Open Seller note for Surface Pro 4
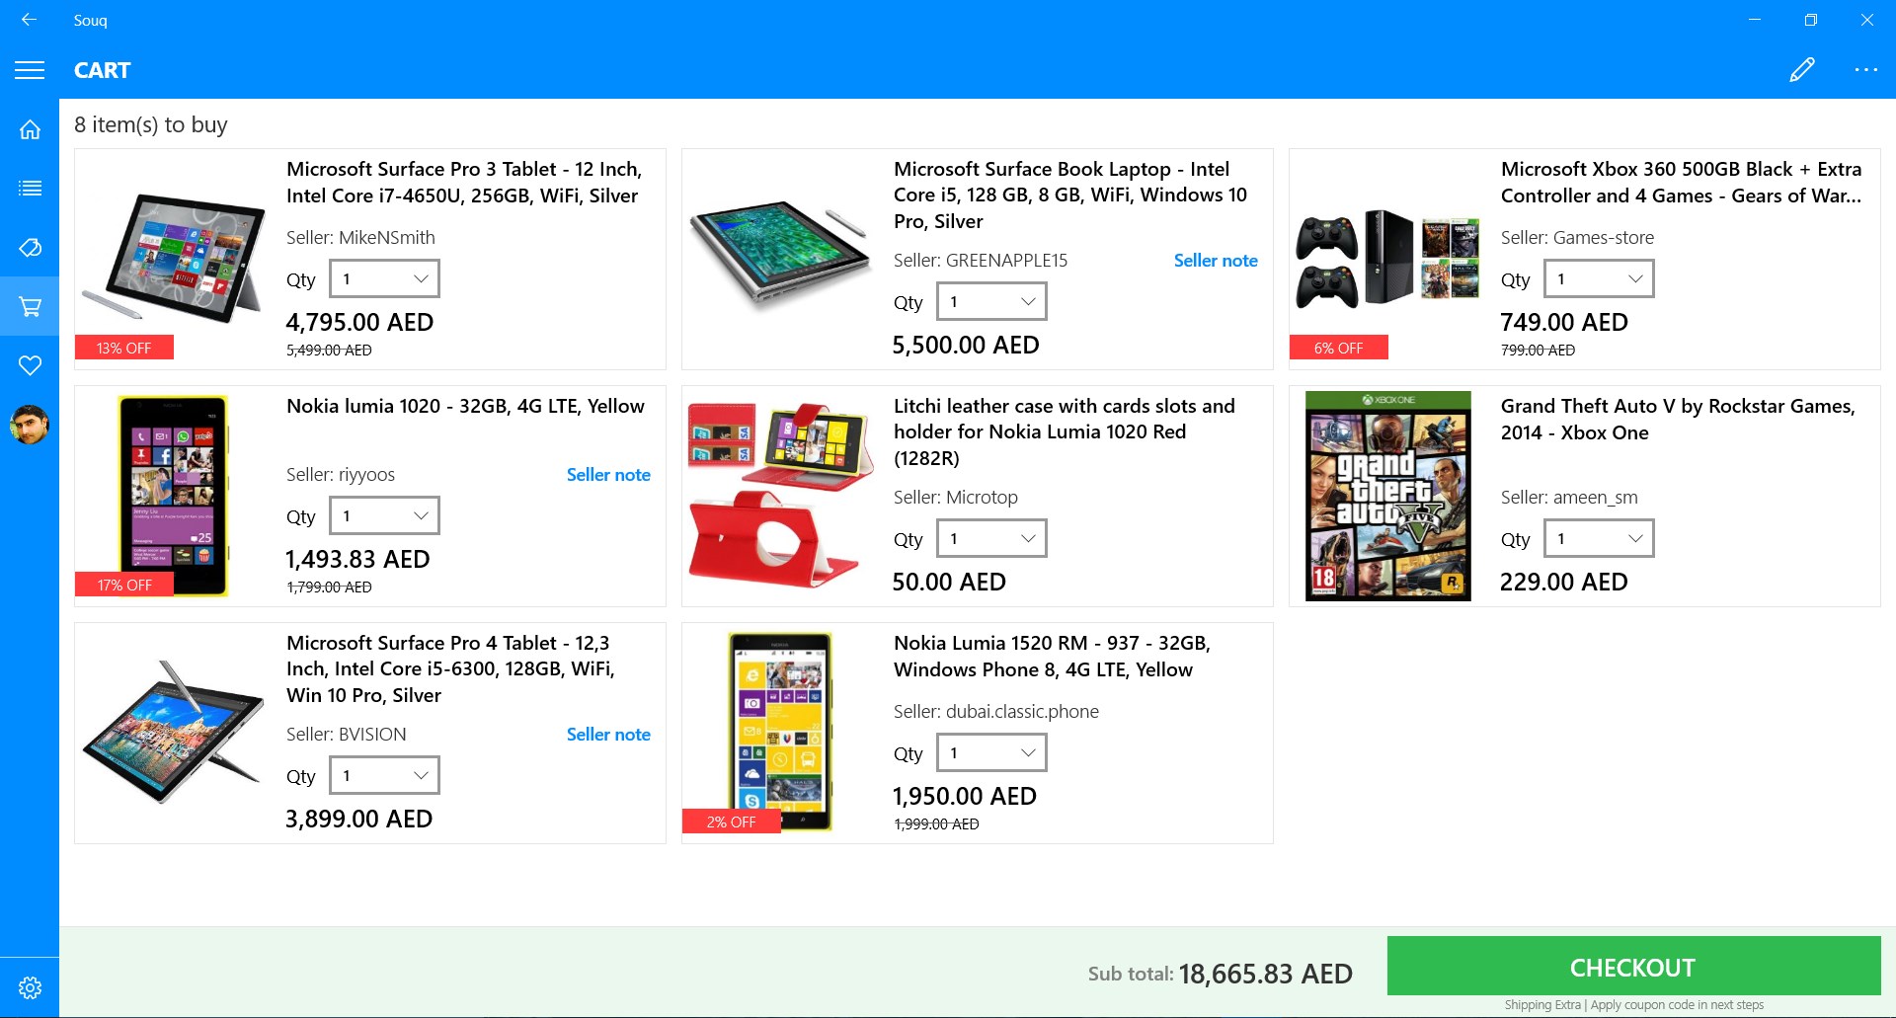The image size is (1896, 1018). 608,735
